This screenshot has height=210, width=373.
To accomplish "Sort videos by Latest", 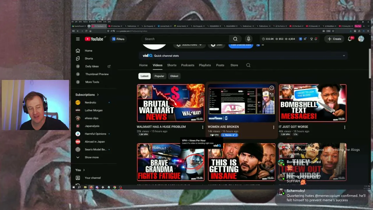I will click(x=145, y=76).
